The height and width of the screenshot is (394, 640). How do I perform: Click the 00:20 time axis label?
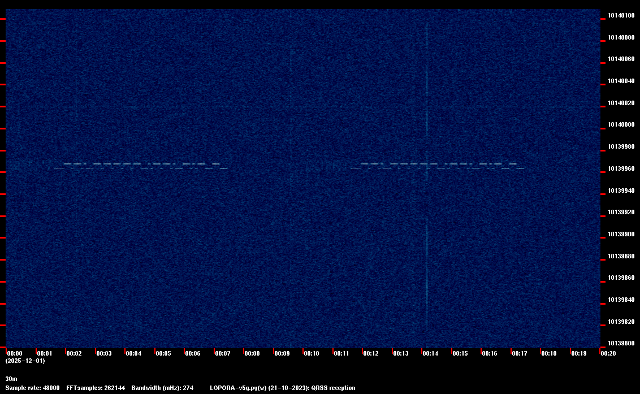[608, 353]
